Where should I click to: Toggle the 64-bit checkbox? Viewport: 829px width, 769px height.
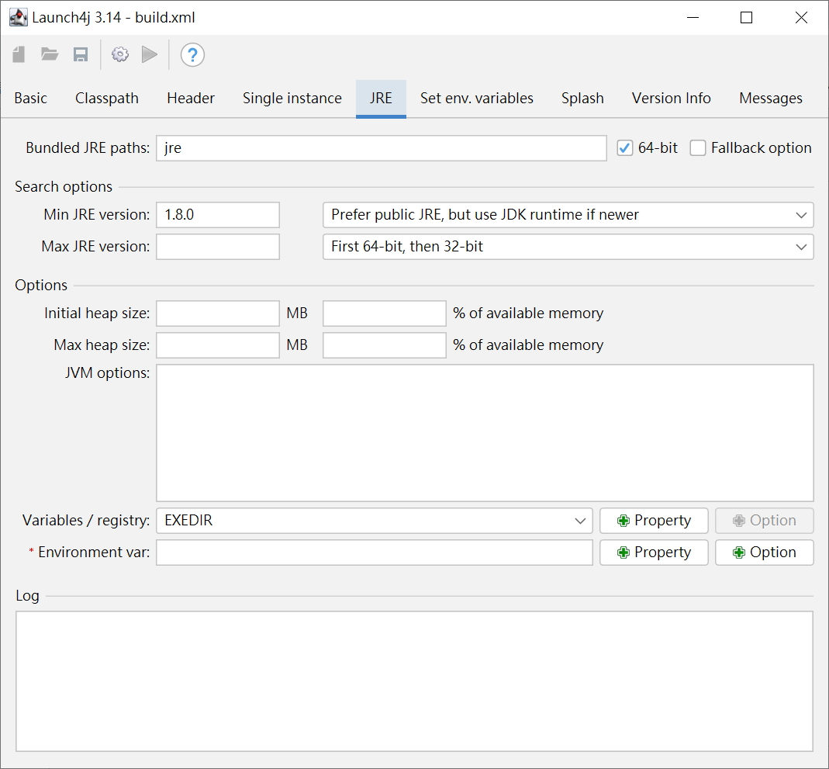(x=624, y=148)
